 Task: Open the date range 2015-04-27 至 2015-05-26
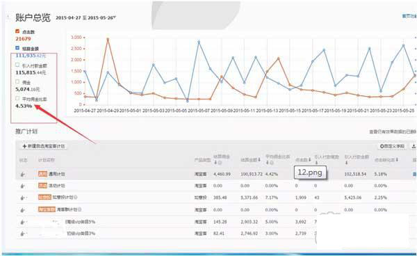[85, 18]
